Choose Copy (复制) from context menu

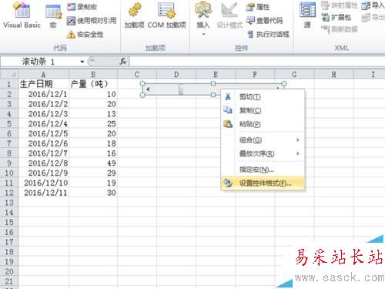click(x=263, y=110)
